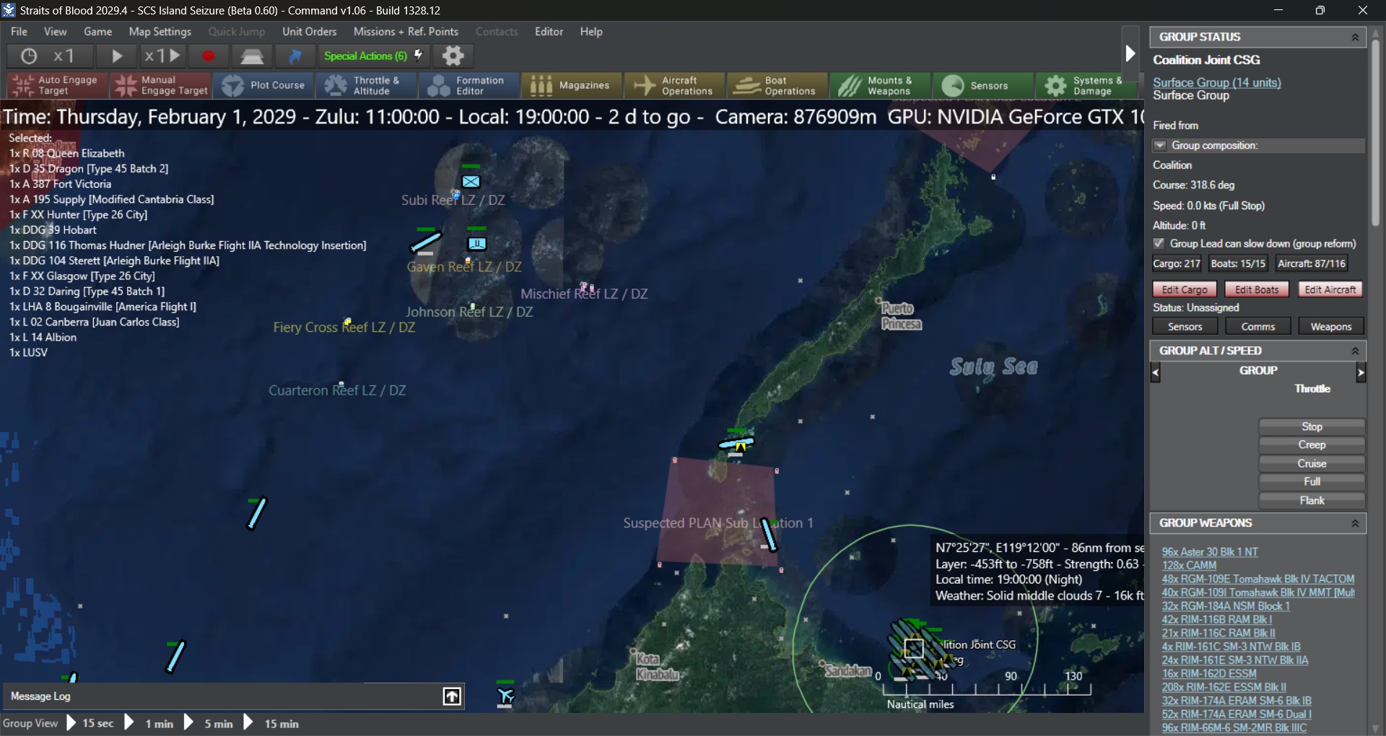Set throttle to Creep
Screen dimensions: 1386x736
(1312, 445)
